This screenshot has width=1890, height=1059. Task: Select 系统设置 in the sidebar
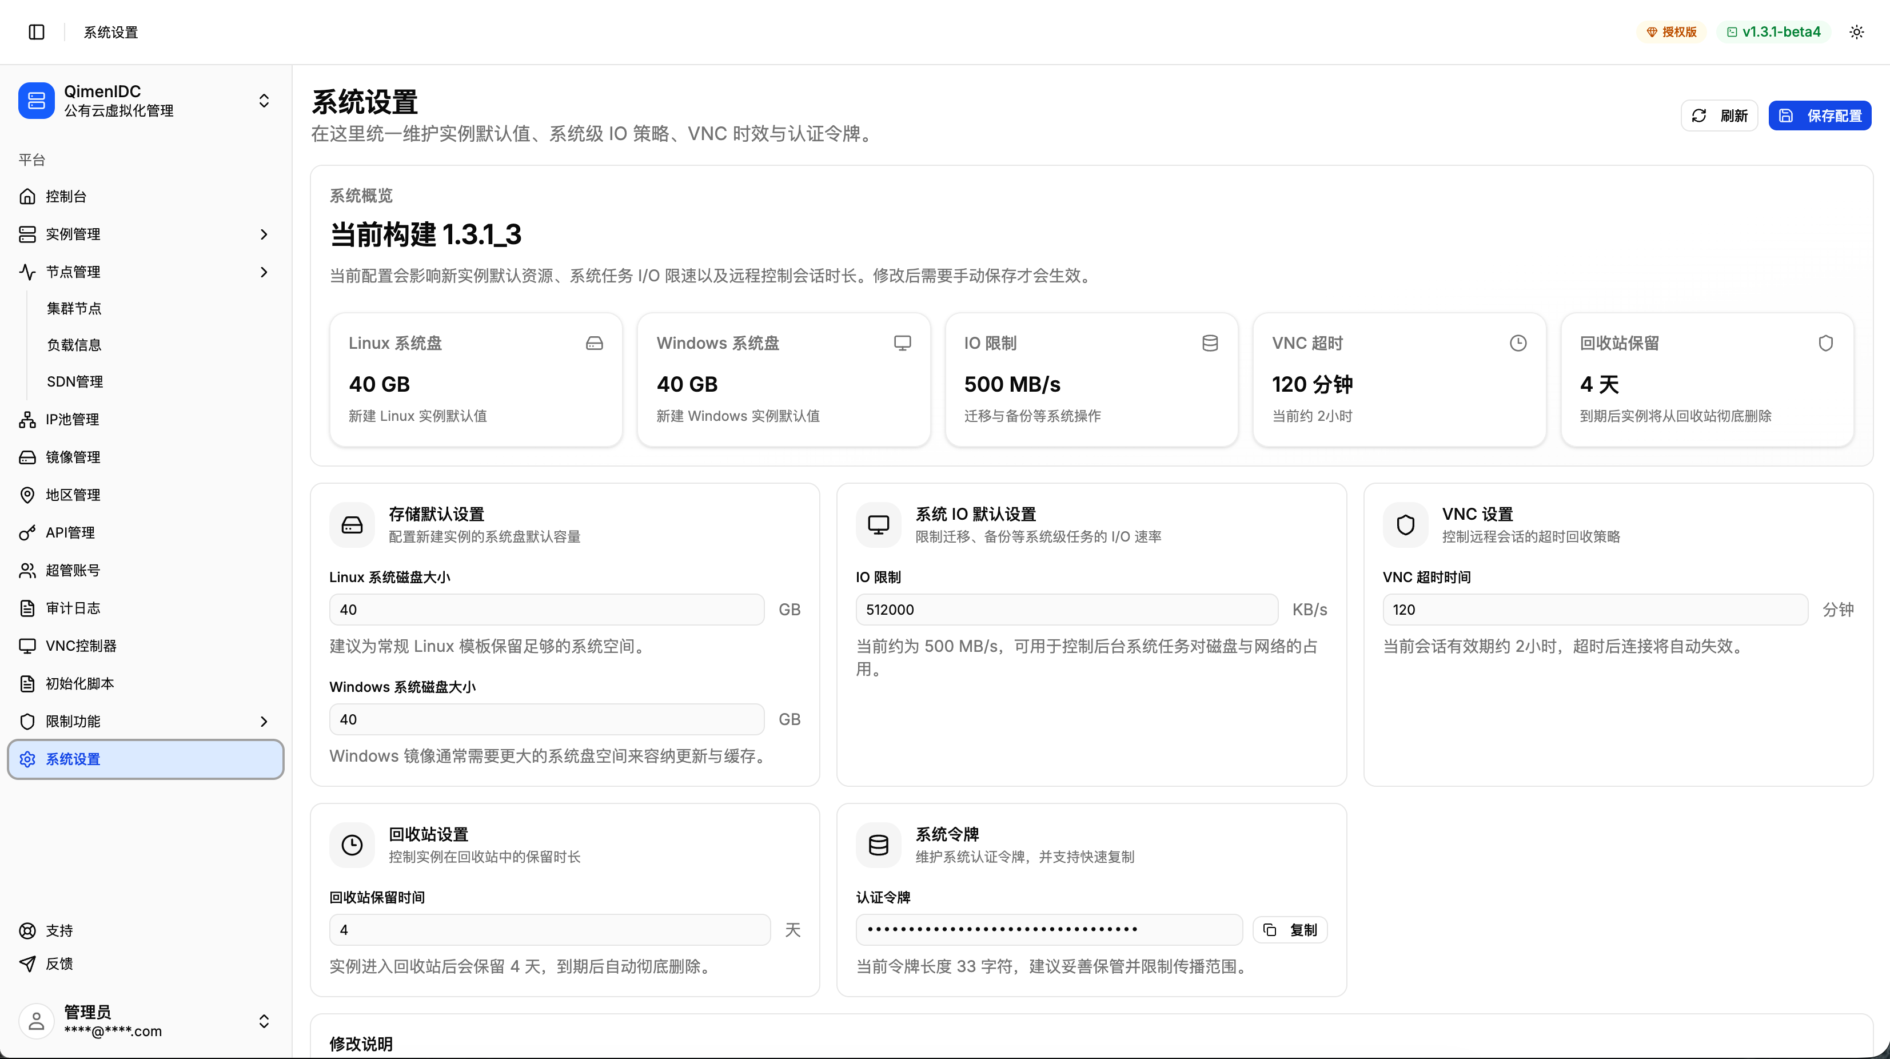145,759
